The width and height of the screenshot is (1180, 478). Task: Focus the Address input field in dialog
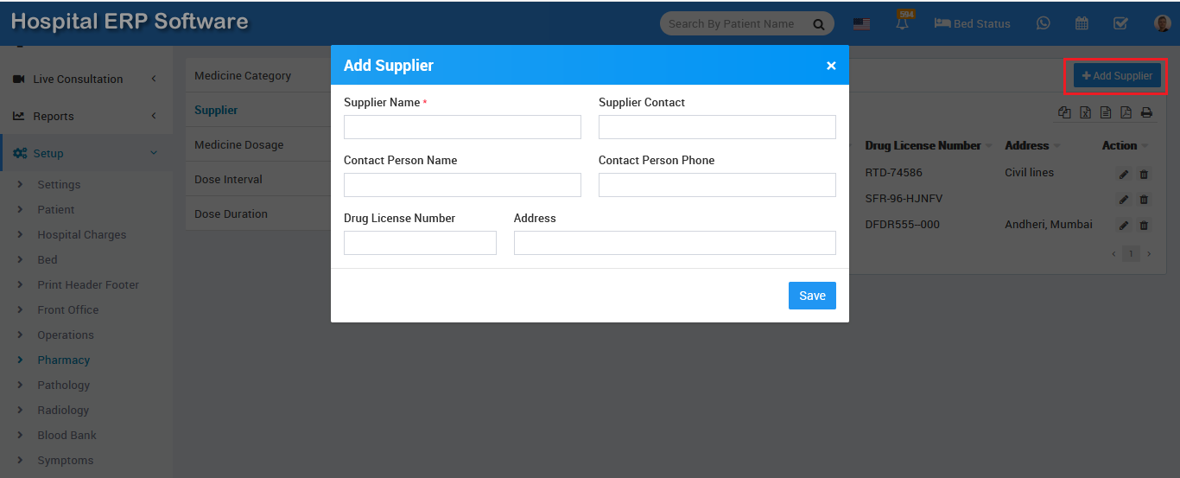[x=675, y=243]
